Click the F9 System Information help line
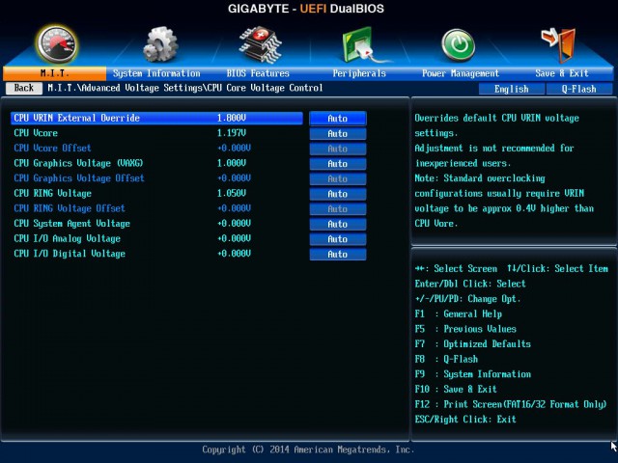 pos(472,374)
